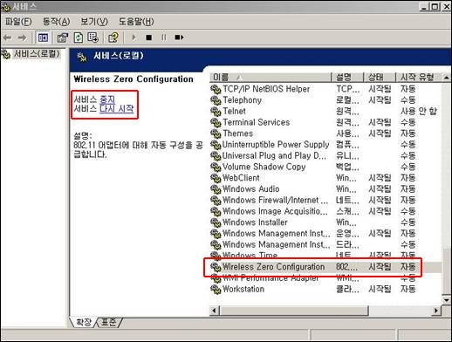Open the 동작(A) menu
Screen dimensions: 452x342
(x=56, y=22)
